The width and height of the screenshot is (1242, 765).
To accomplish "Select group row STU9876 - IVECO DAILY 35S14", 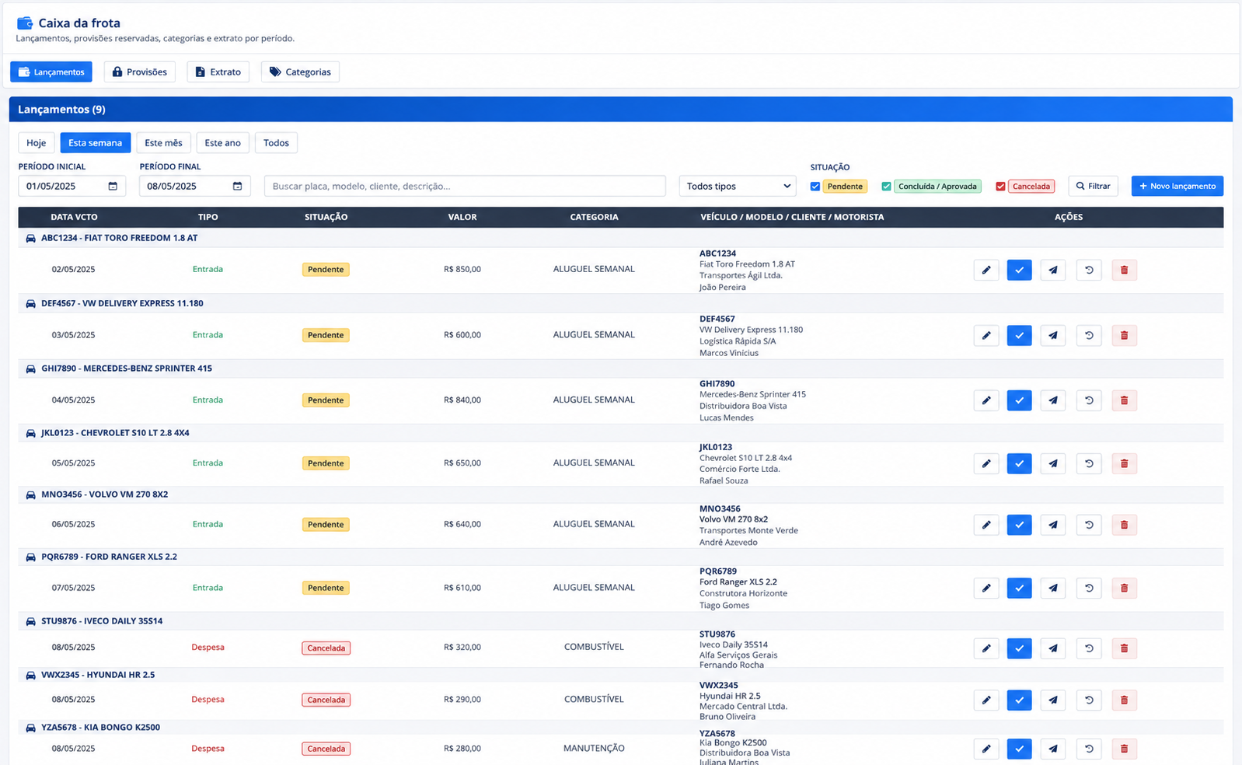I will click(x=620, y=621).
